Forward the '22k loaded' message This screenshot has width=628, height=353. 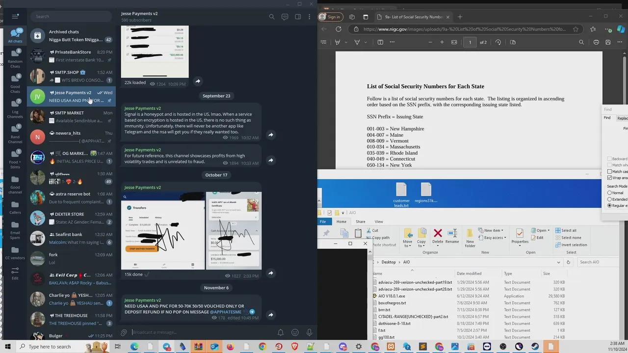198,81
